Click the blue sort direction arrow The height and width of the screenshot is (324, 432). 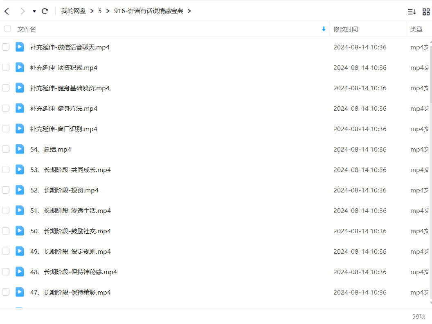(324, 29)
